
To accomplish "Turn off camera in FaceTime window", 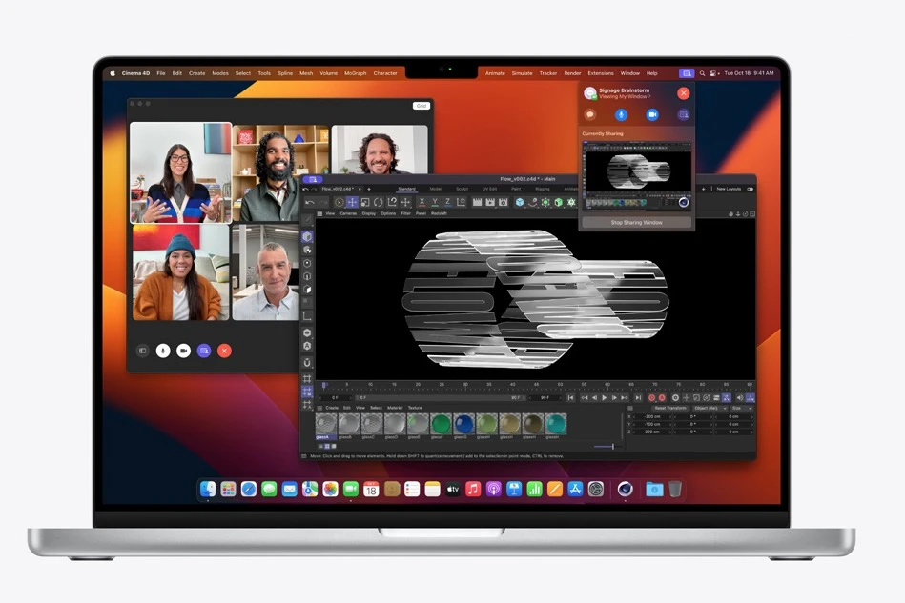I will click(183, 351).
